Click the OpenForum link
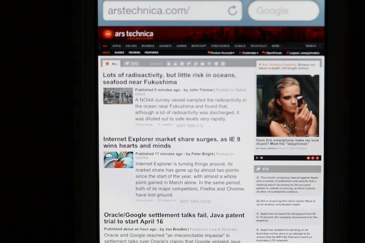This screenshot has height=243, width=365. (x=272, y=53)
